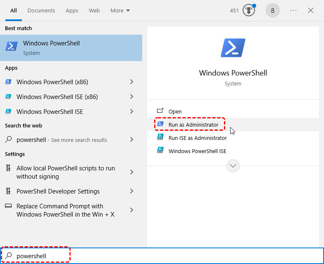
Task: Click the web search magnifier icon for powershell
Action: (8, 140)
